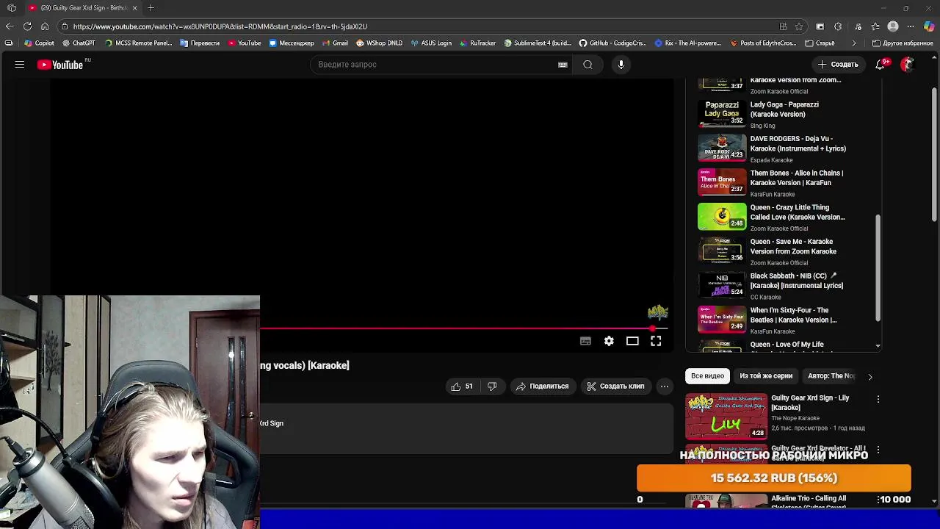This screenshot has height=529, width=940.
Task: Go back with browser back arrow
Action: 10,26
